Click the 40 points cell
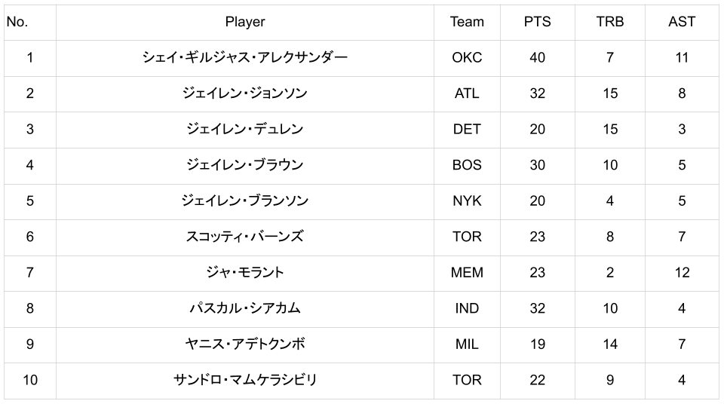The height and width of the screenshot is (407, 724). [537, 58]
